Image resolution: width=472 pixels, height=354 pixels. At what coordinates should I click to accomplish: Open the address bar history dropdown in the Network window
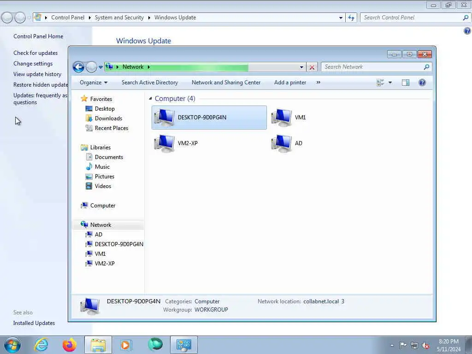point(301,67)
